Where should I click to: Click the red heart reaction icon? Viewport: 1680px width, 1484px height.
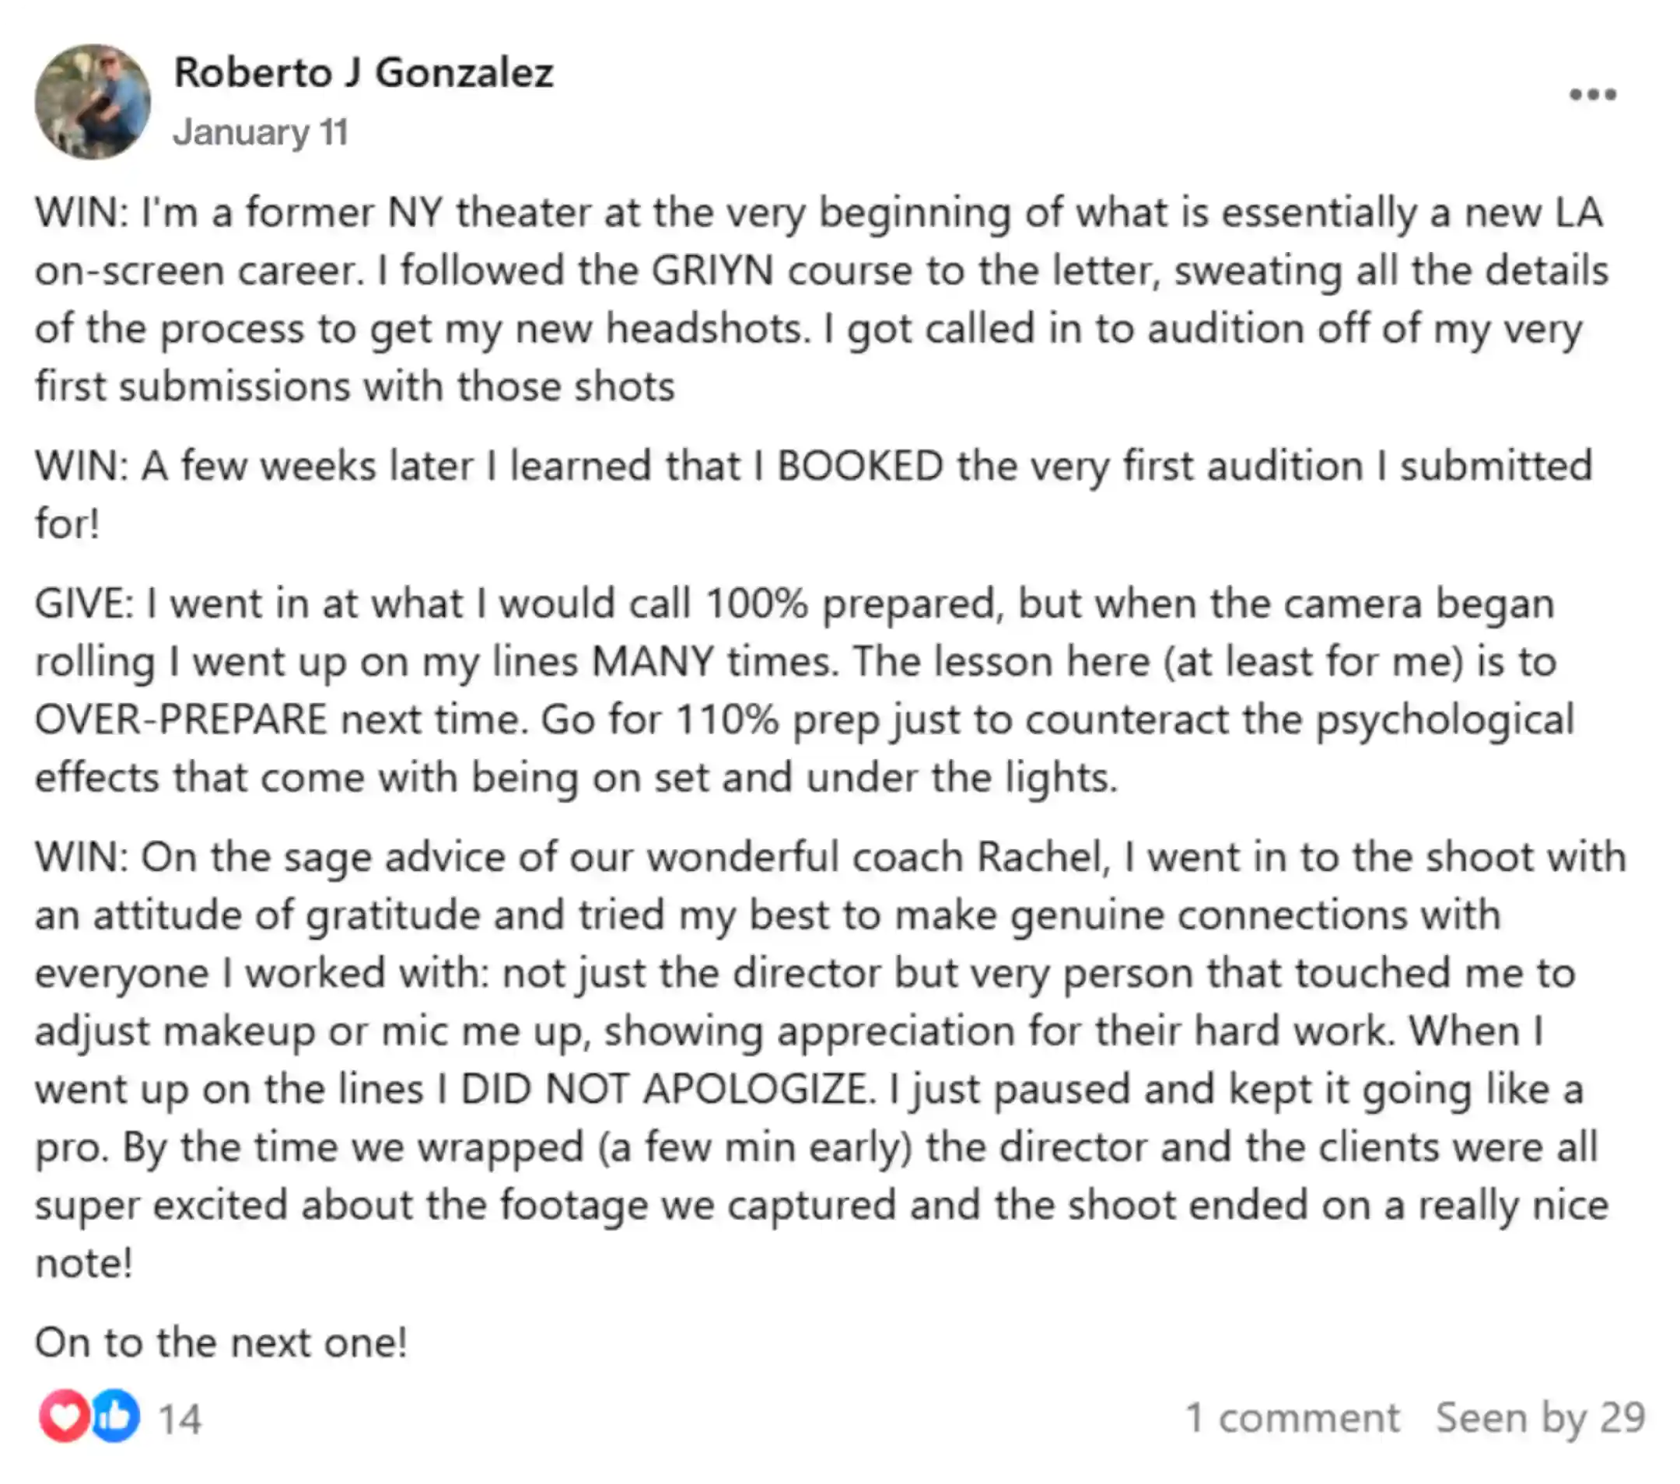pyautogui.click(x=63, y=1415)
